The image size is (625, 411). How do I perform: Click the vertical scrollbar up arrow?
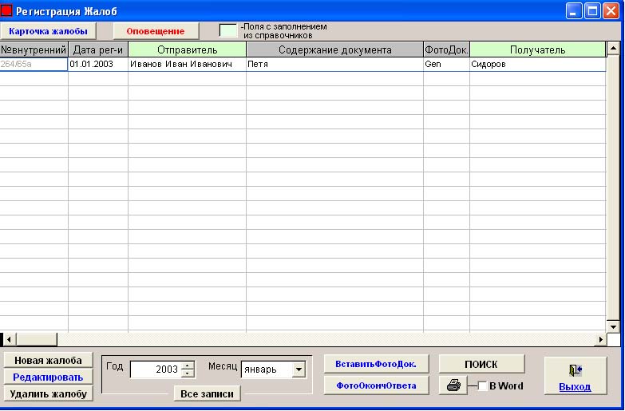click(613, 49)
